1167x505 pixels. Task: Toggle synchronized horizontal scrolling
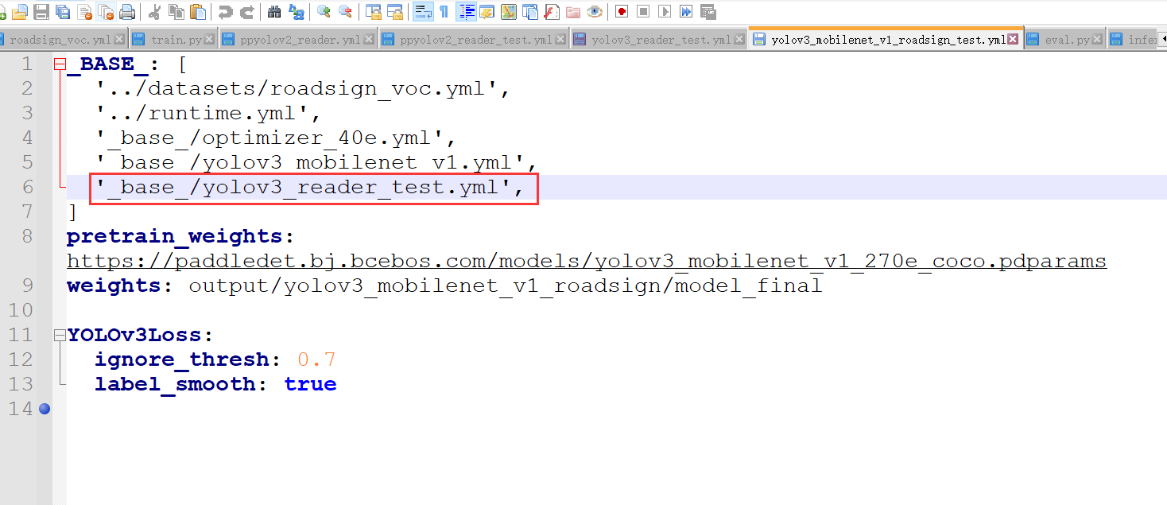(394, 12)
